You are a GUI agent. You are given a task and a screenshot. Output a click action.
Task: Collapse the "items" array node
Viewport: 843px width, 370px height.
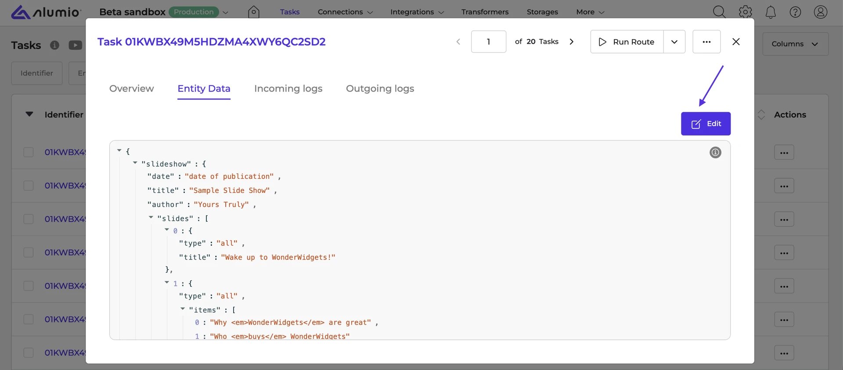pos(183,309)
